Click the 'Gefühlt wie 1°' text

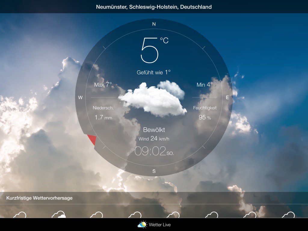(154, 72)
